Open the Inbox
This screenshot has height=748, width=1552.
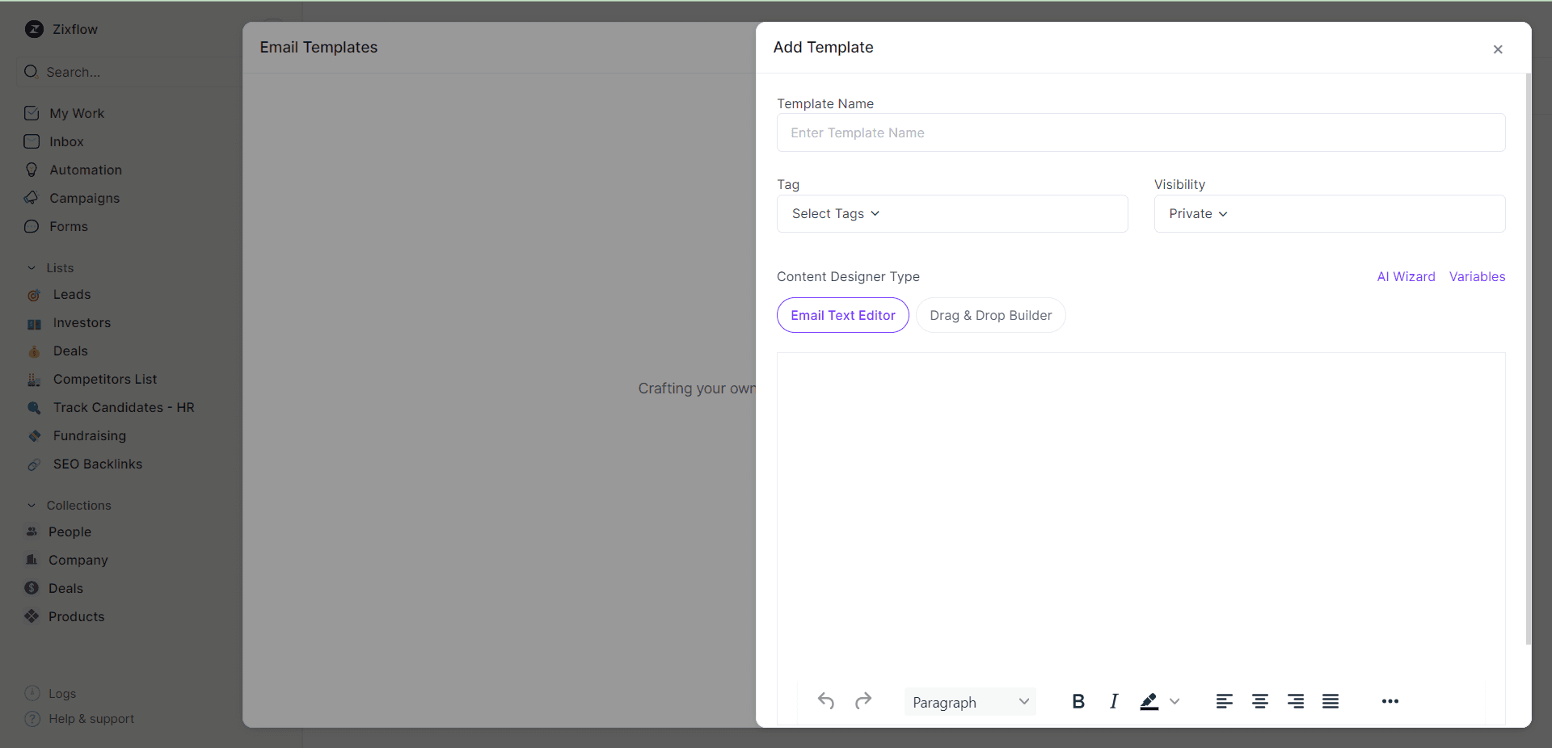pos(67,141)
